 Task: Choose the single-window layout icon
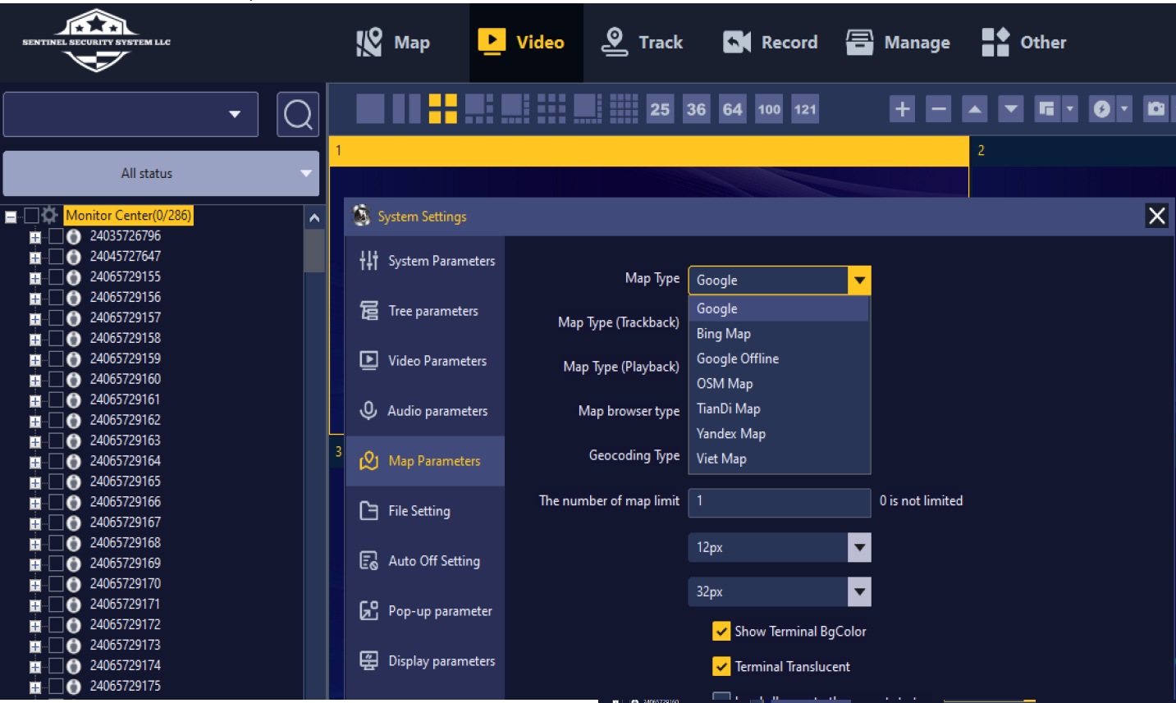tap(370, 109)
